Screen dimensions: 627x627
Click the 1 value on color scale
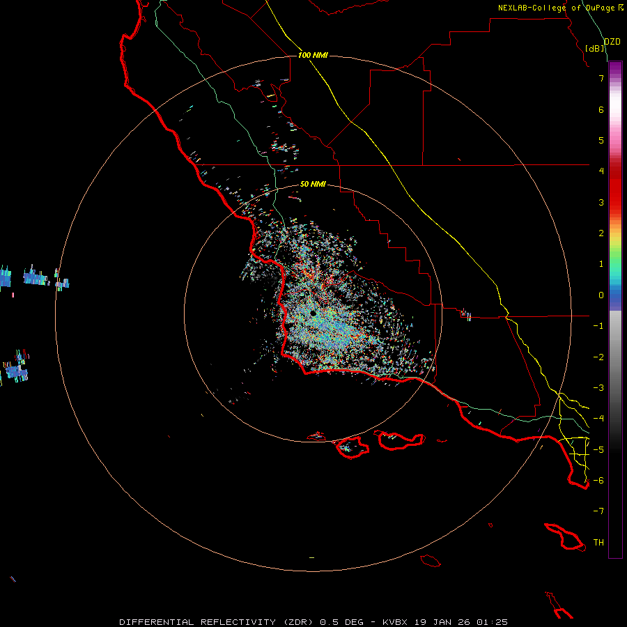coord(601,264)
